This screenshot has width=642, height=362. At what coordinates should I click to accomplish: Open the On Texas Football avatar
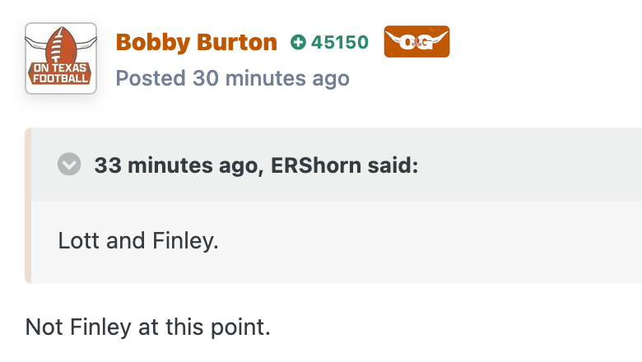61,58
